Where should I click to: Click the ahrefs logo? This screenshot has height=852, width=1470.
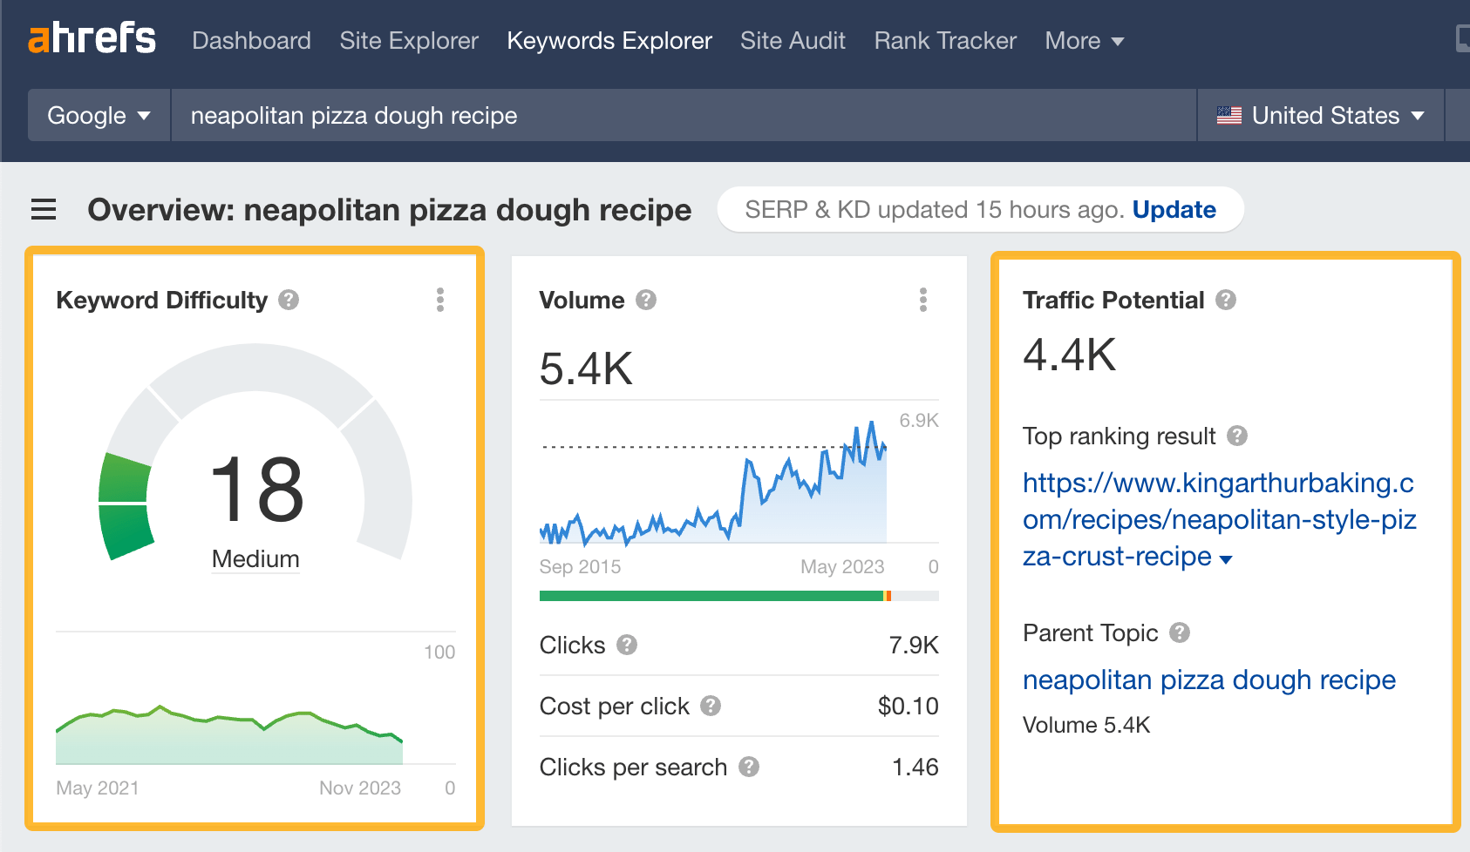(92, 38)
